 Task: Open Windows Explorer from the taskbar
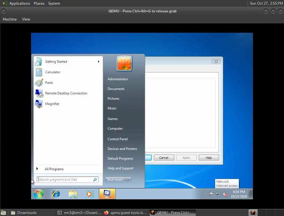[x=73, y=194]
